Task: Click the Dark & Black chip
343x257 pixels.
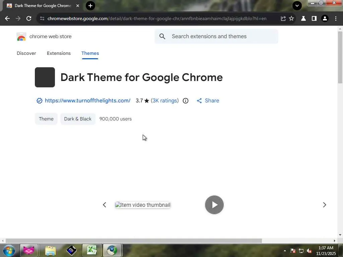Action: point(78,119)
